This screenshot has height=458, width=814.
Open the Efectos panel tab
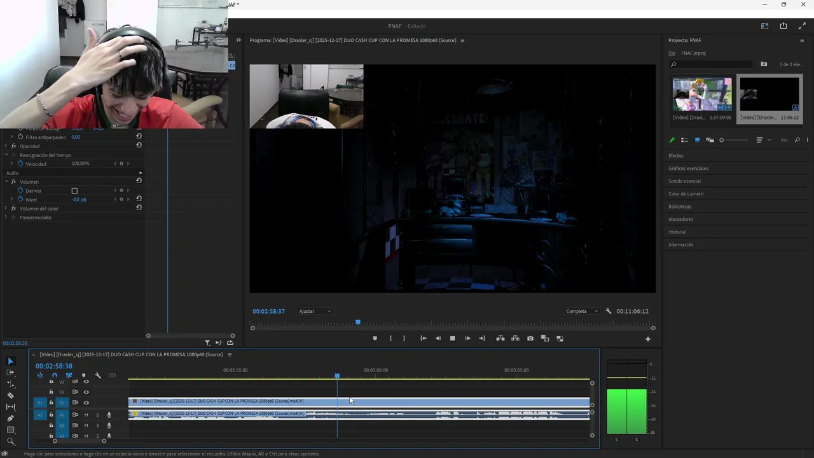pos(676,156)
